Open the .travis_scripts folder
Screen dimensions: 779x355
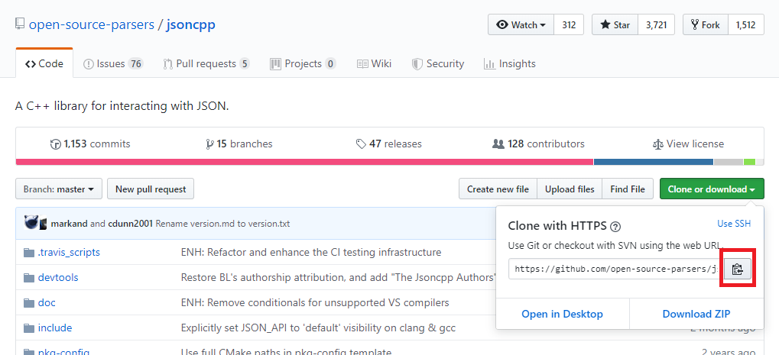[69, 253]
